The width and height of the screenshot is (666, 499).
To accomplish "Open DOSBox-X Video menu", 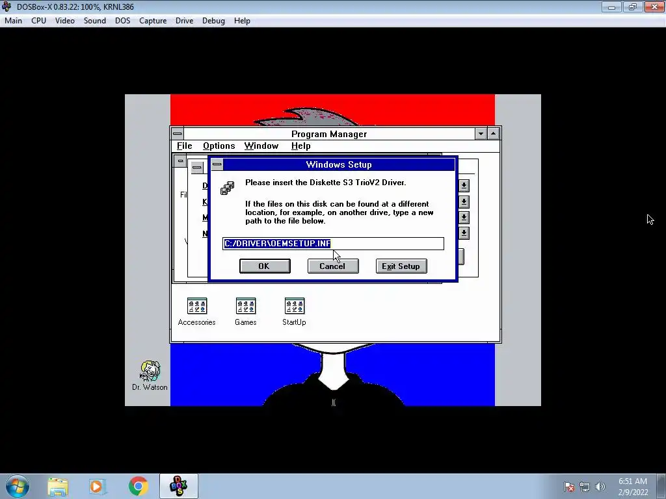I will coord(65,21).
